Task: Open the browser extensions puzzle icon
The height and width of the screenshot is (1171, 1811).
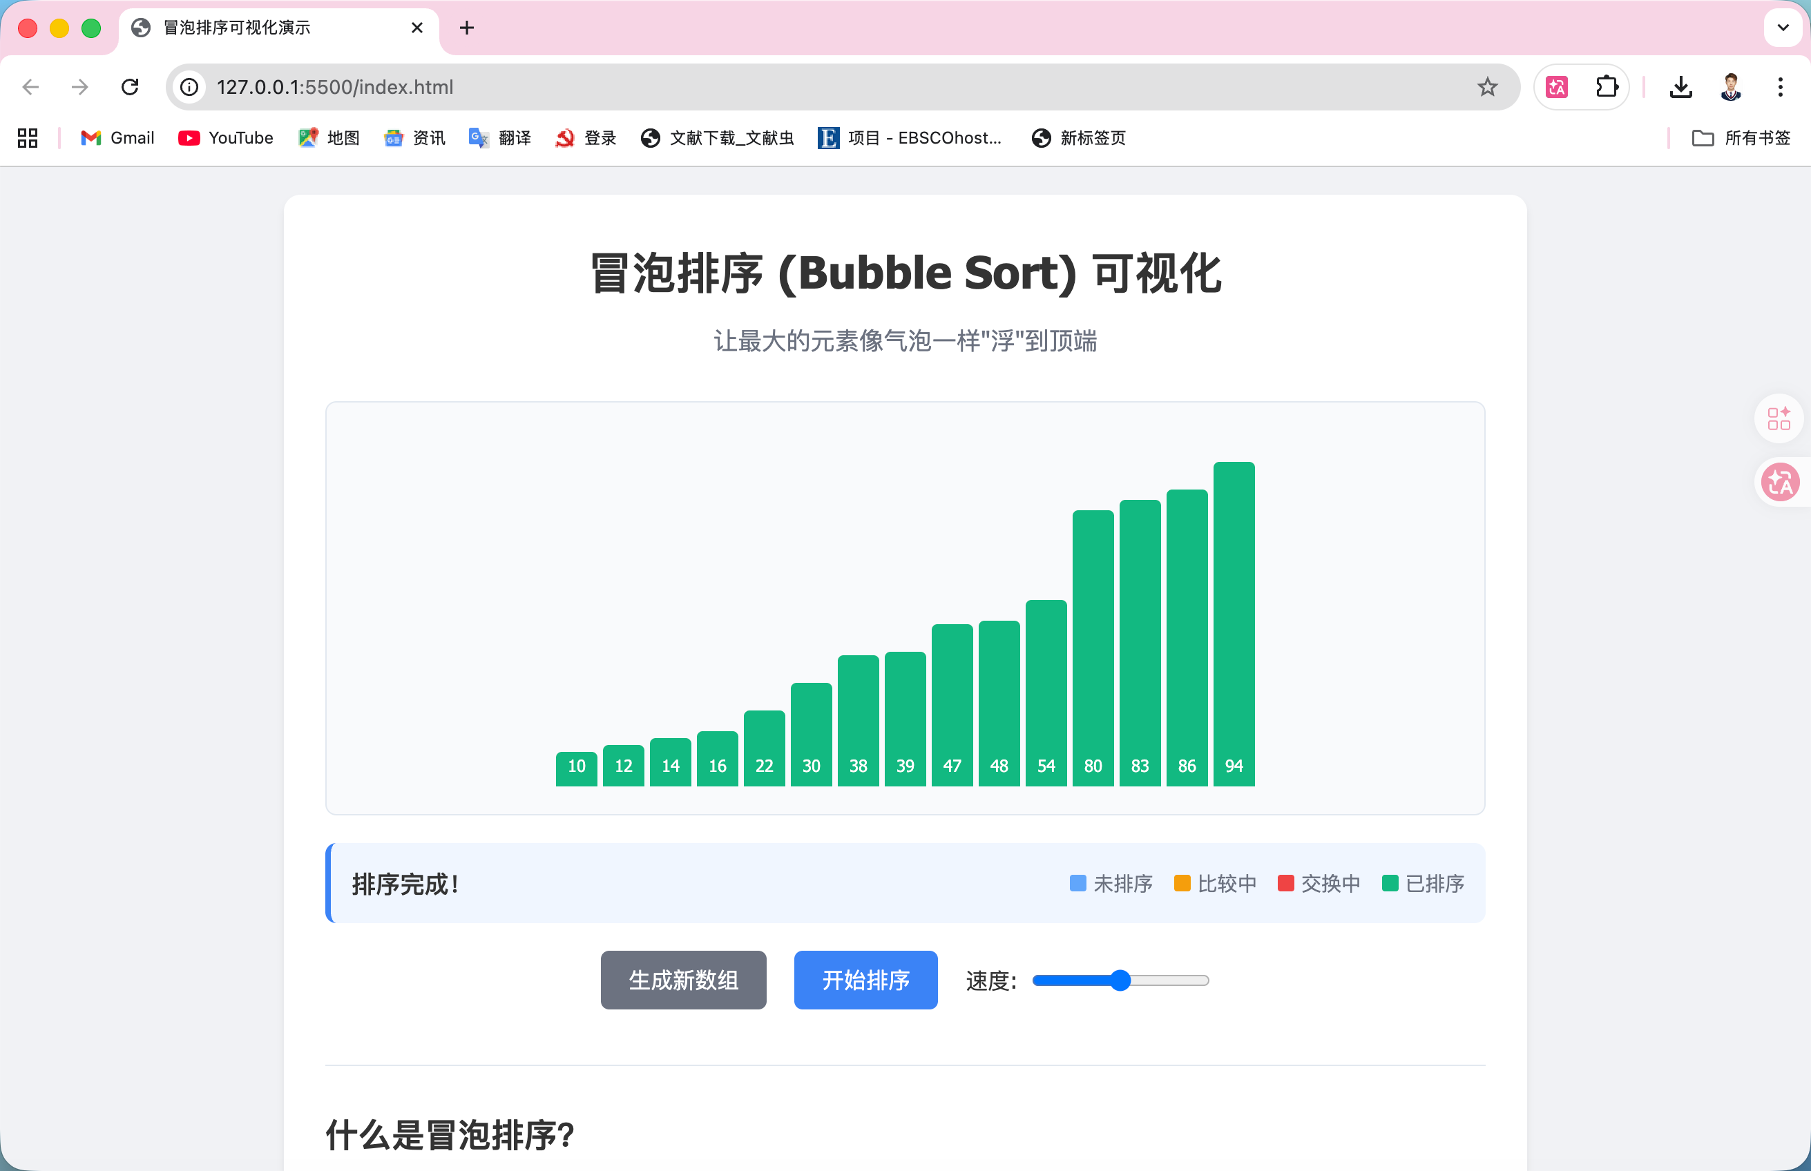Action: 1605,87
